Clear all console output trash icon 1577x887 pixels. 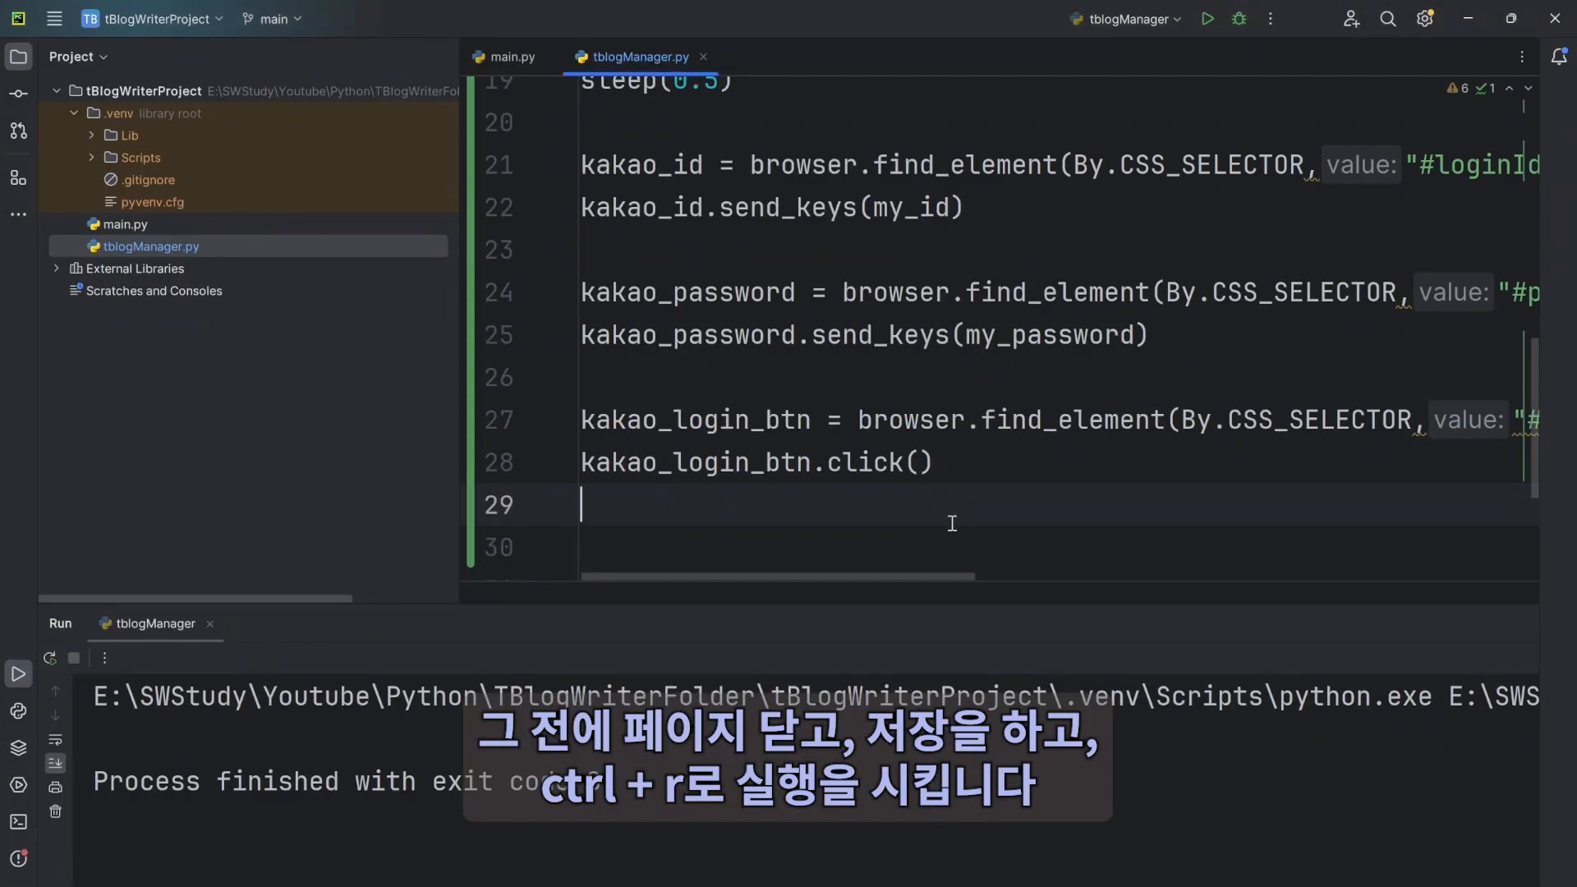pyautogui.click(x=55, y=811)
